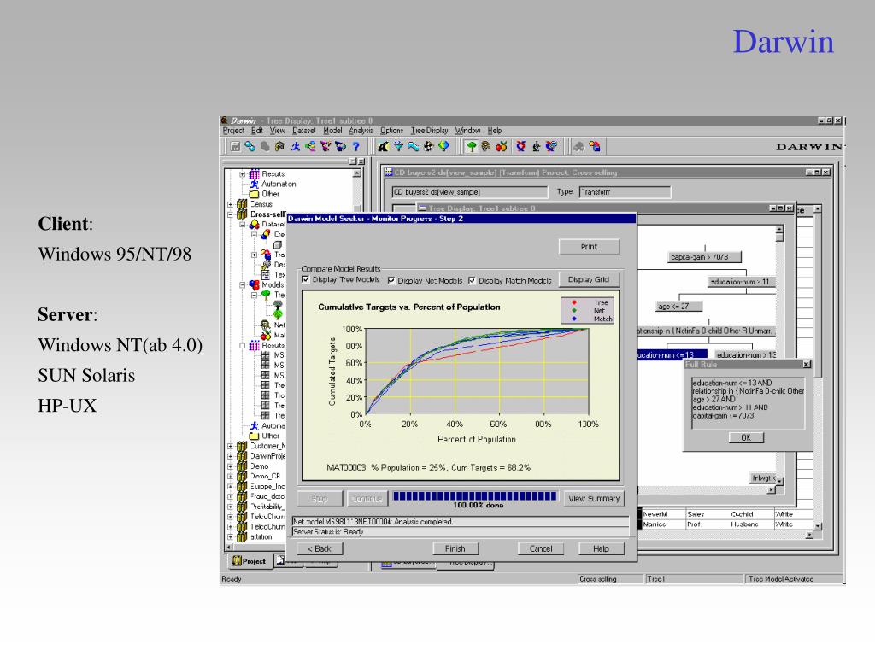The width and height of the screenshot is (875, 656).
Task: Click the Finish button
Action: (455, 548)
